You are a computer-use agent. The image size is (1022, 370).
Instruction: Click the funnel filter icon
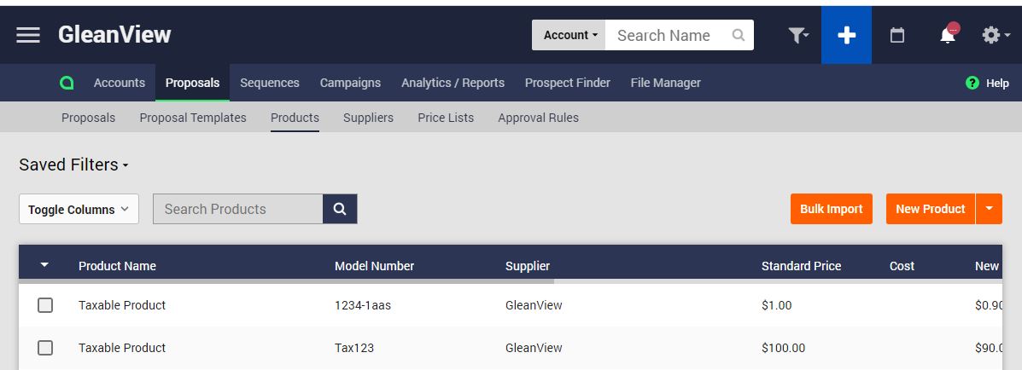(797, 35)
